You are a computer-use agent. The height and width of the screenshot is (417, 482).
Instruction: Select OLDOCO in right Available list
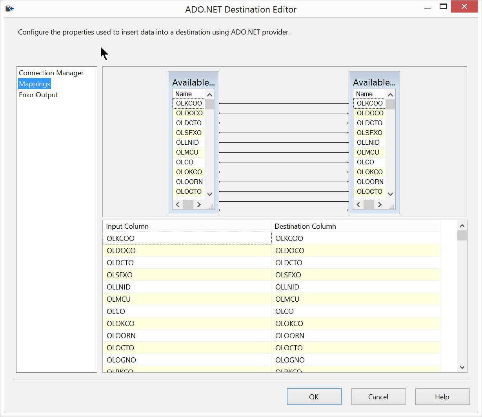click(369, 113)
